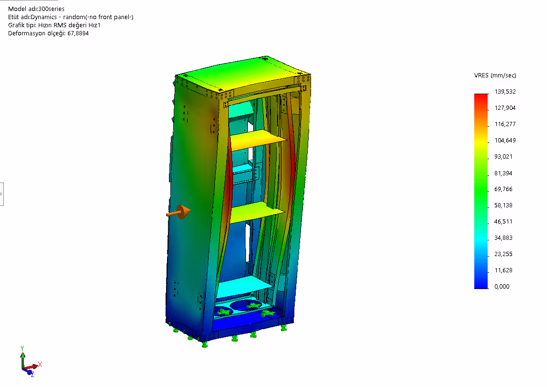The height and width of the screenshot is (387, 547).
Task: Select legend value 69,766
Action: (x=503, y=189)
